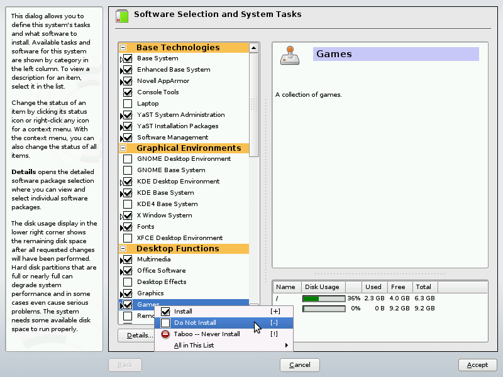Choose Taboo -- Never Install menu entry

(224, 334)
